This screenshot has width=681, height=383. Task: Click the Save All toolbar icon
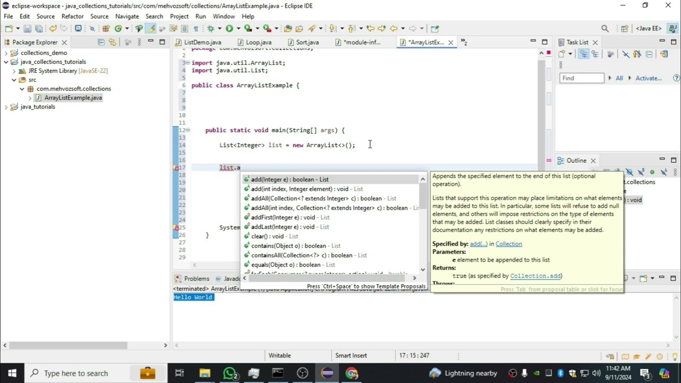tap(38, 28)
